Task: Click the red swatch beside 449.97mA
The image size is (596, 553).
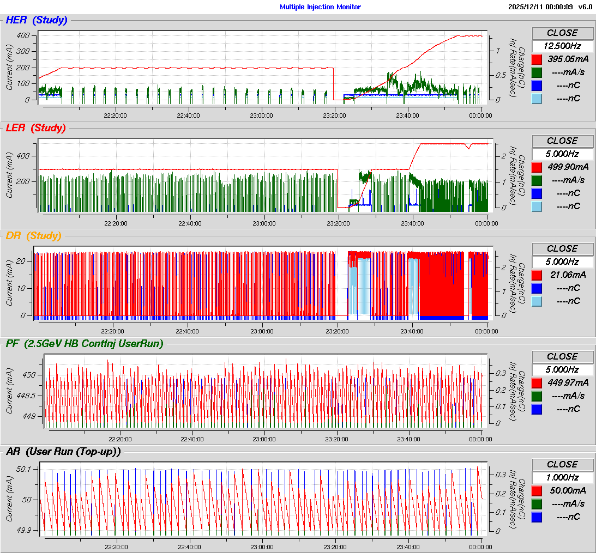Action: [x=537, y=383]
